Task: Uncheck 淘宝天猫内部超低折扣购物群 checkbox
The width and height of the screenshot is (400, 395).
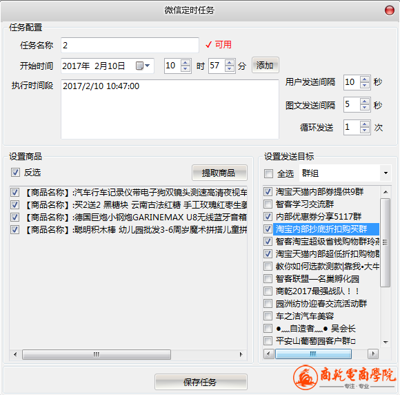Action: pos(268,253)
